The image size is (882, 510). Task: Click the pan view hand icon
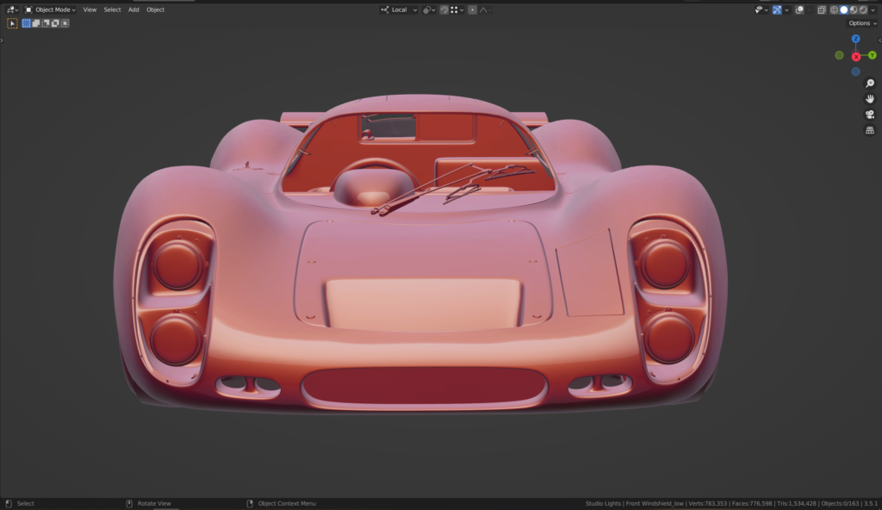tap(870, 99)
